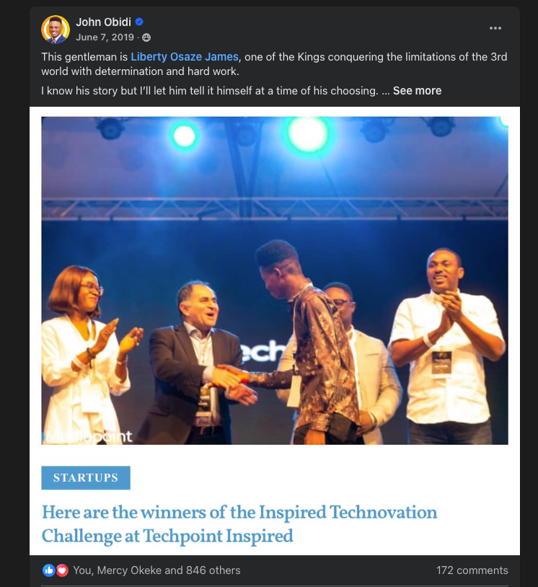Click the STARTUPS category label
Viewport: 538px width, 587px height.
click(86, 477)
